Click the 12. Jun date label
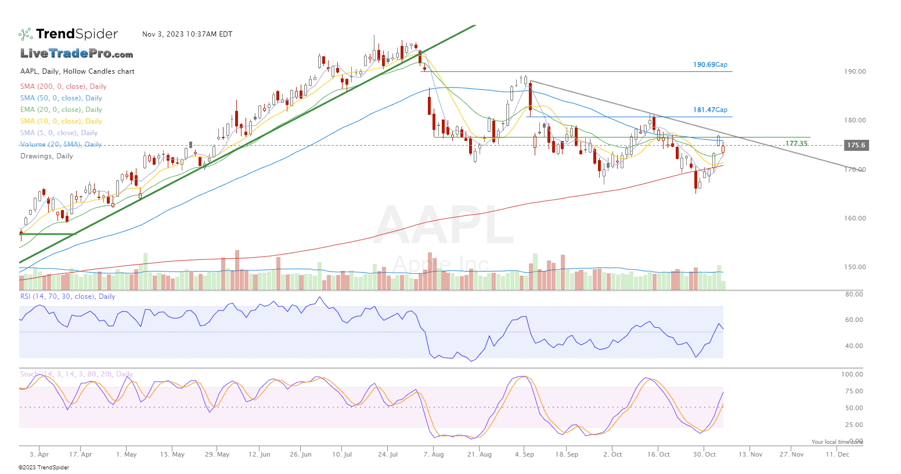 point(260,454)
